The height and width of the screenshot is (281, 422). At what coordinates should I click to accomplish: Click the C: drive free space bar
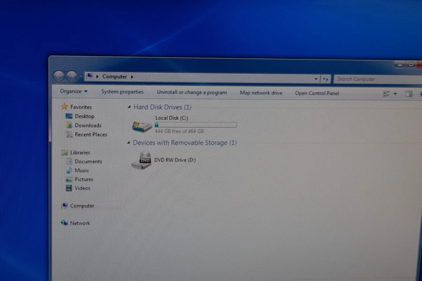[x=195, y=125]
